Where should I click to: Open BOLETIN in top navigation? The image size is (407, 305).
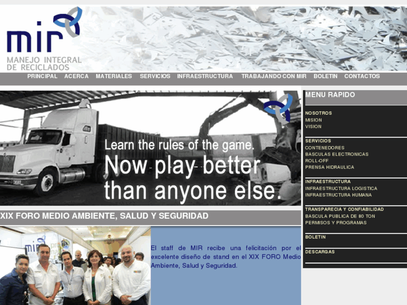point(325,76)
